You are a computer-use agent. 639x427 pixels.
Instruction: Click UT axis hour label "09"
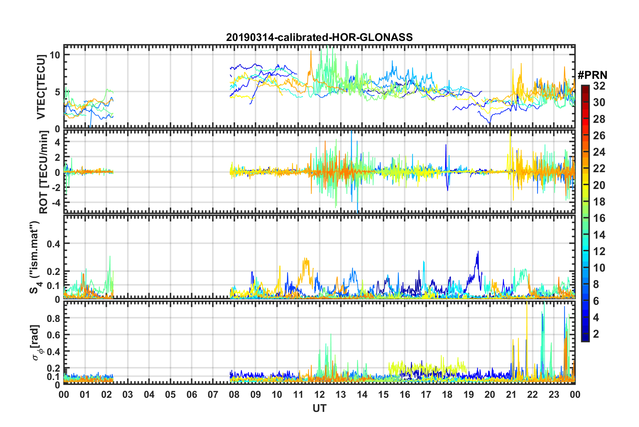click(x=256, y=394)
